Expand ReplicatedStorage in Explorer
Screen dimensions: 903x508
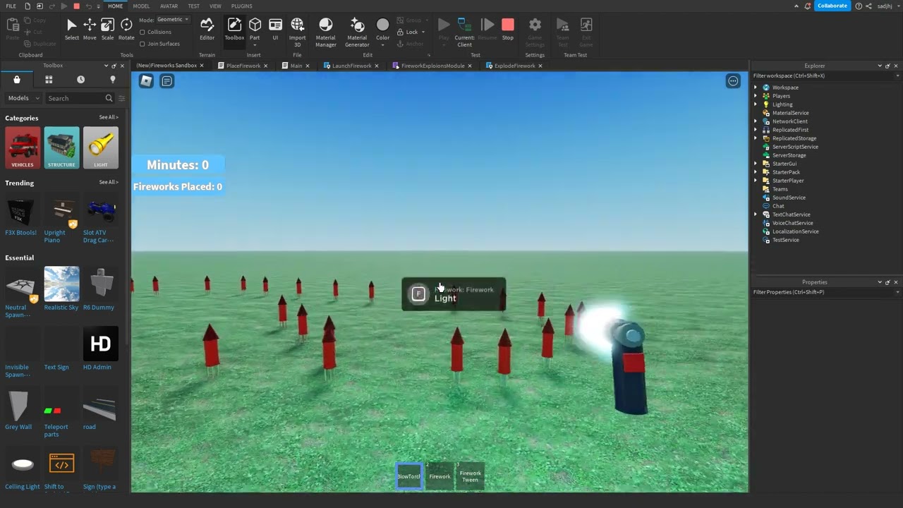[x=756, y=138]
